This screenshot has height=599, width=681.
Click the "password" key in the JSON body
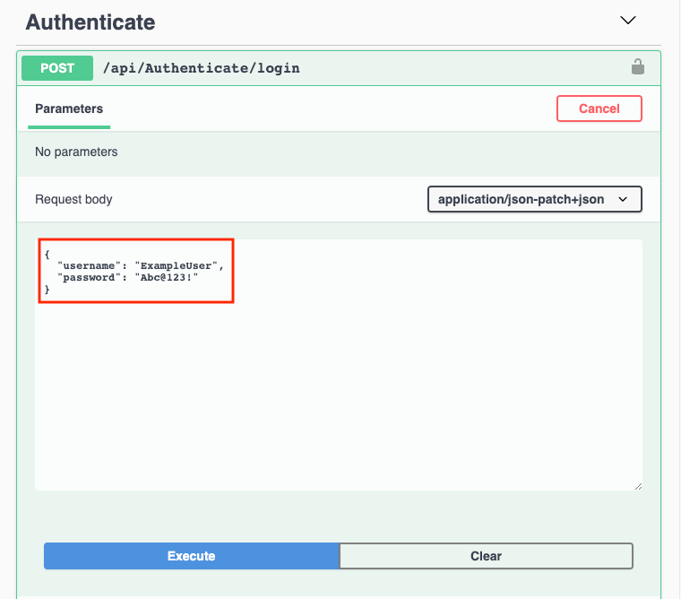(x=90, y=278)
